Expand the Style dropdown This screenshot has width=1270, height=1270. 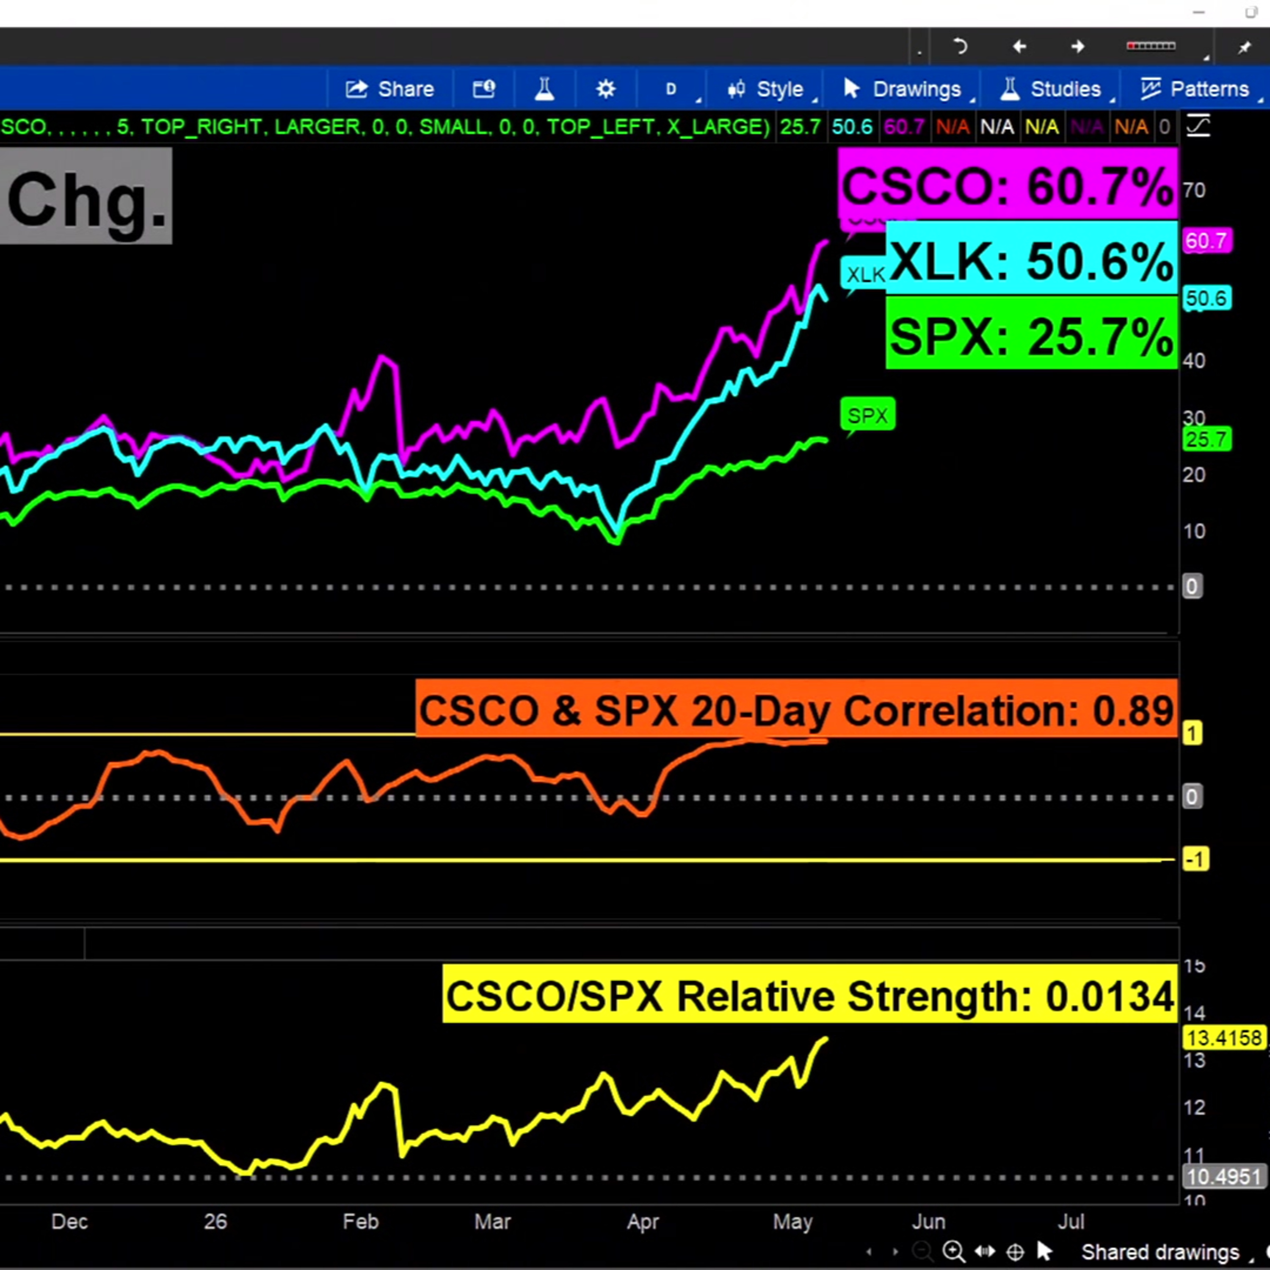click(x=767, y=89)
